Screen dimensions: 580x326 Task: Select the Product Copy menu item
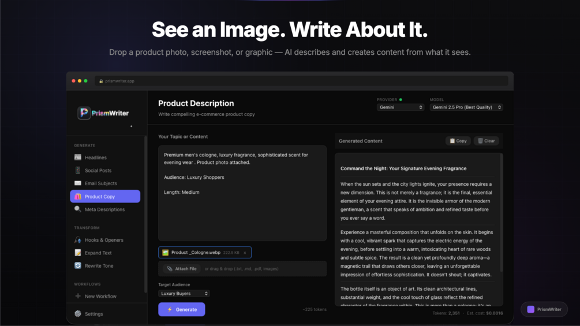[x=105, y=196]
